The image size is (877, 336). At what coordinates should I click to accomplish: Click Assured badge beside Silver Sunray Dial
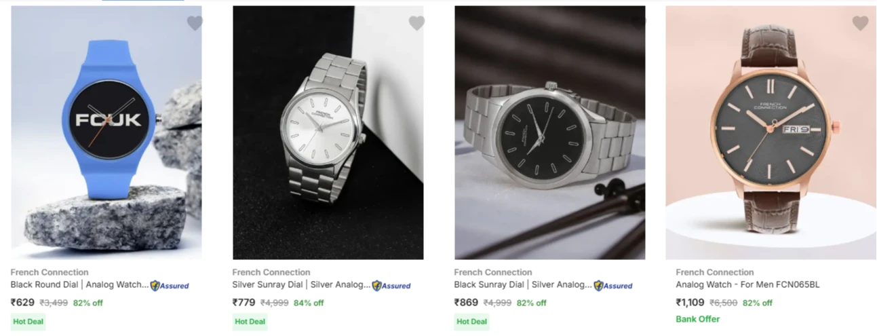click(391, 286)
